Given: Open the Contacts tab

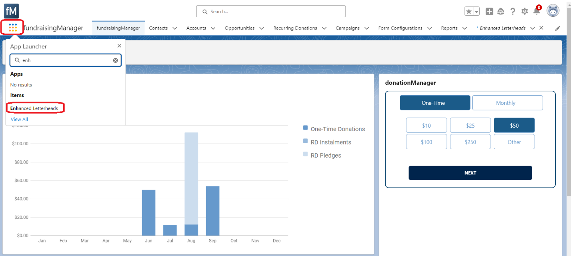Looking at the screenshot, I should pos(158,28).
